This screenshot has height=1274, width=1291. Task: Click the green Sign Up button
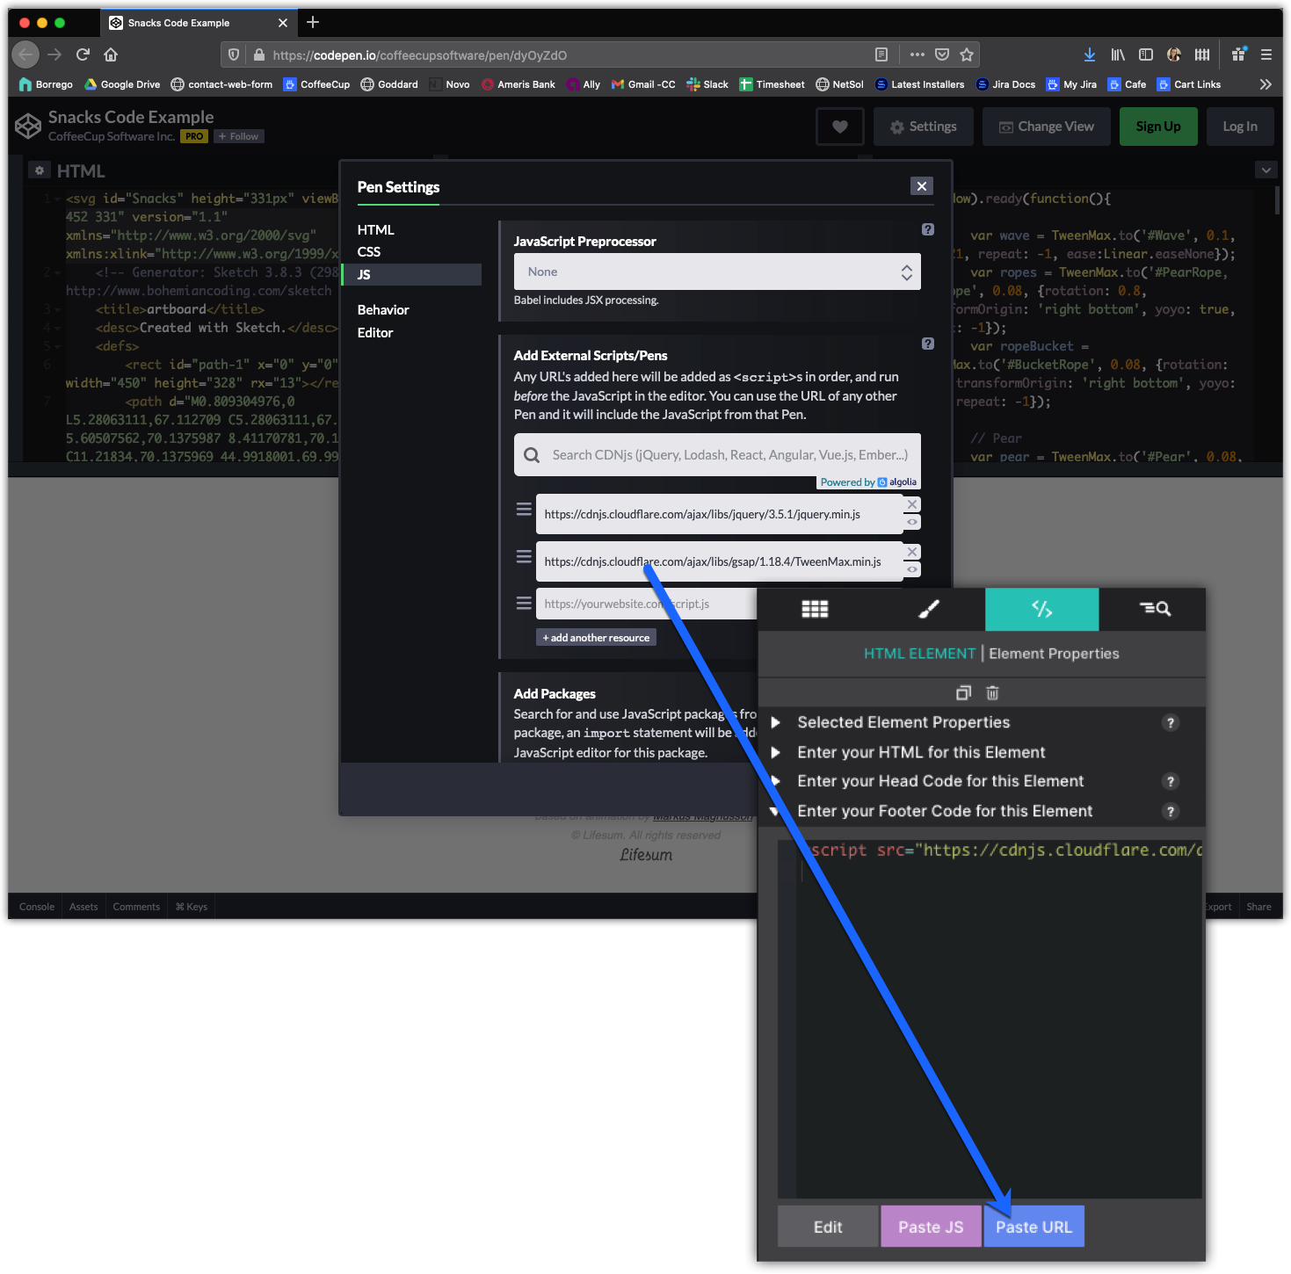click(x=1158, y=127)
